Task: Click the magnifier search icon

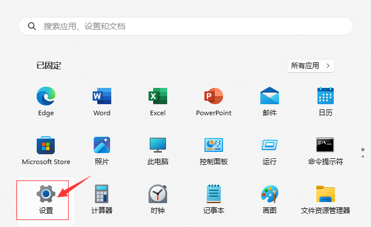Action: [x=32, y=26]
